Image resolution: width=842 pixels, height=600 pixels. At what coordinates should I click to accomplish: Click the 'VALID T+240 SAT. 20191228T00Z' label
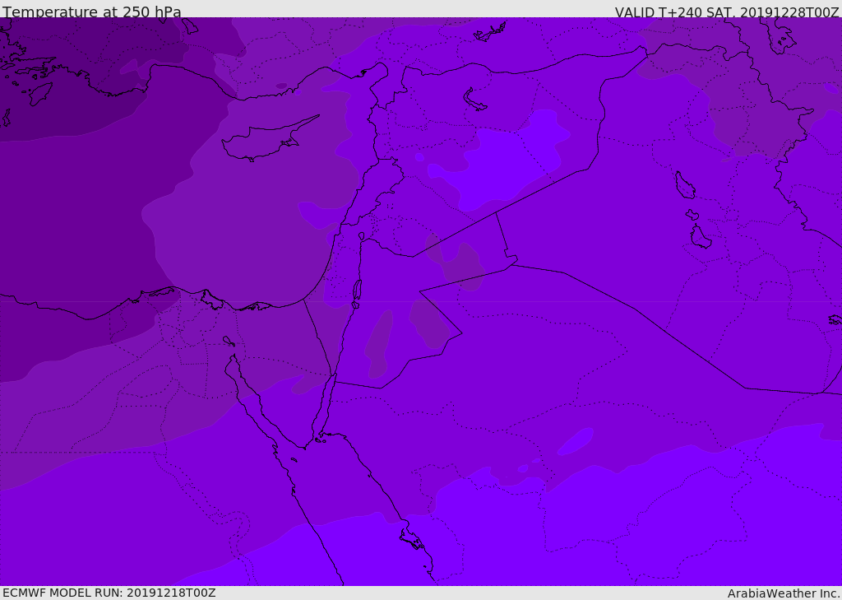(x=727, y=12)
